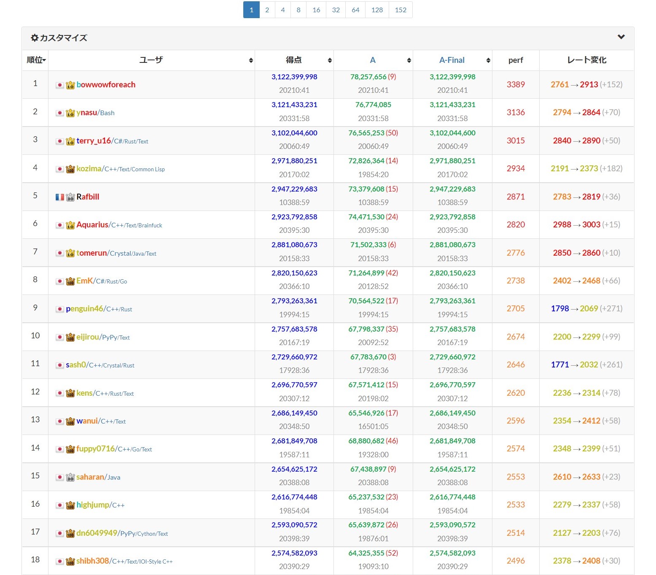Viewport: 656px width, 575px height.
Task: Jump to the last page 152
Action: pyautogui.click(x=400, y=10)
